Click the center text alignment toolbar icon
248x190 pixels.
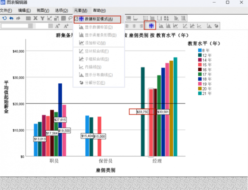click(x=134, y=26)
